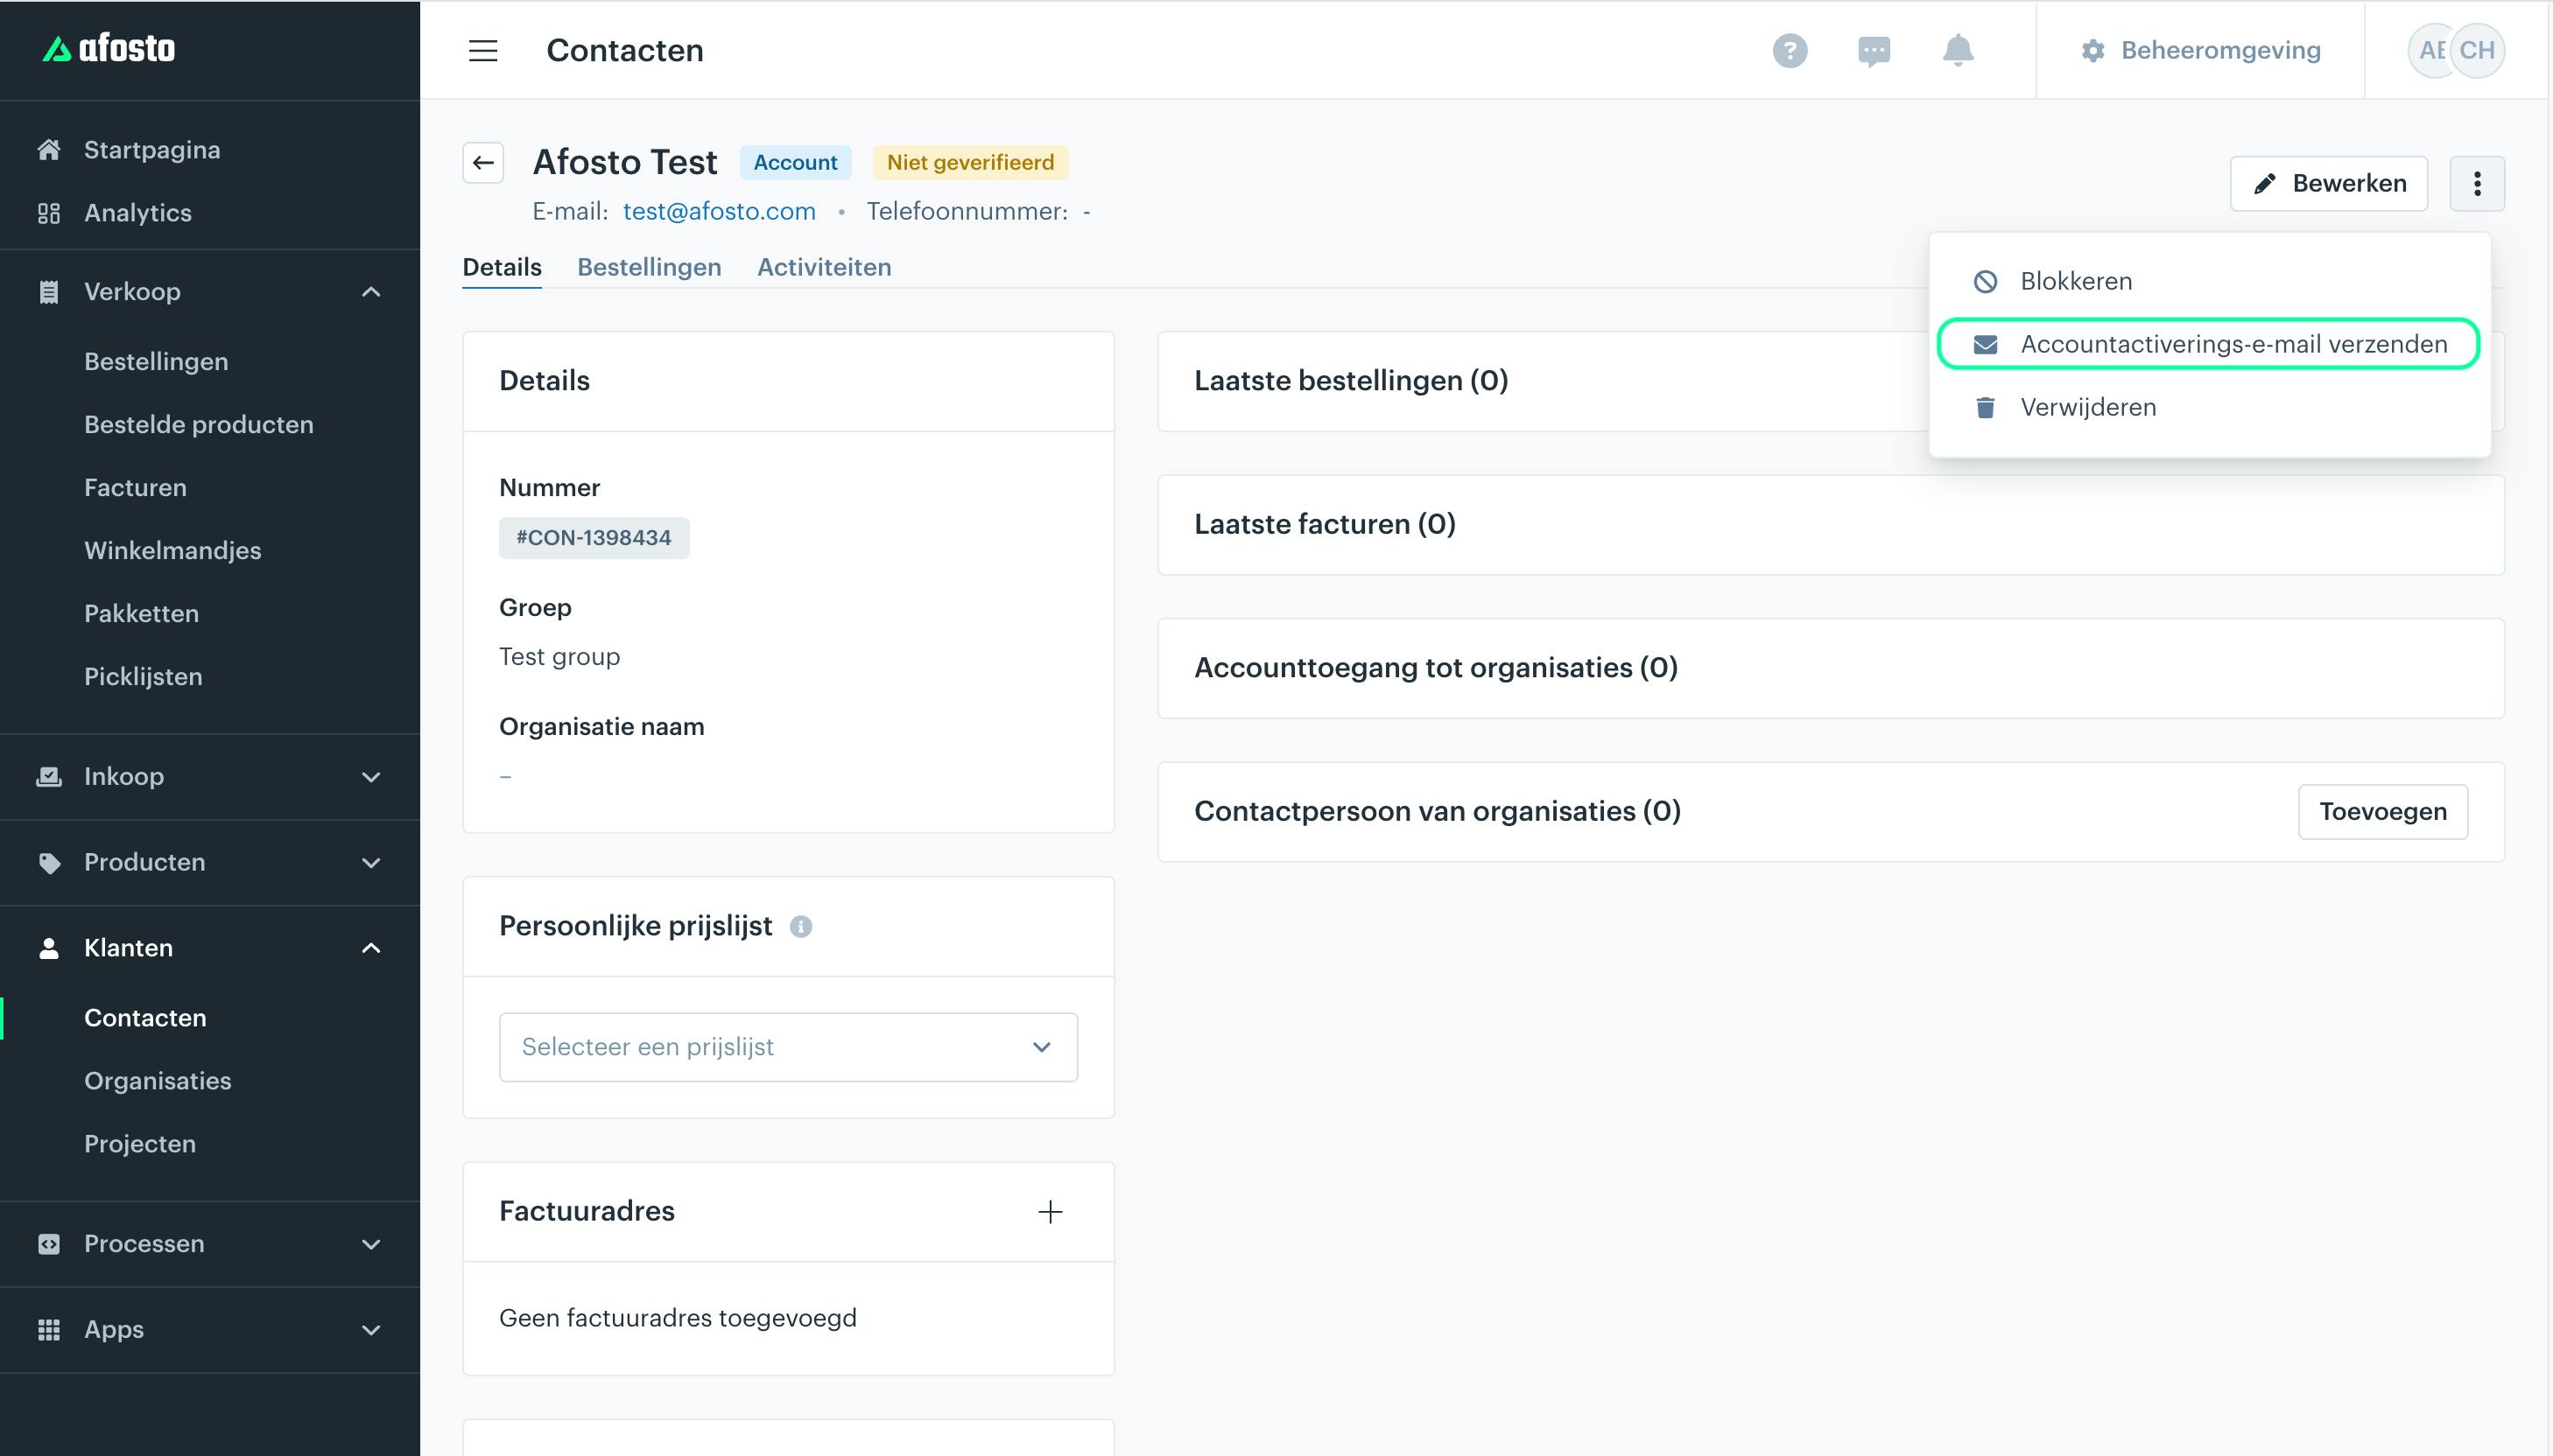Add a Factuuradres with the plus icon
Viewport: 2553px width, 1456px height.
[x=1050, y=1212]
